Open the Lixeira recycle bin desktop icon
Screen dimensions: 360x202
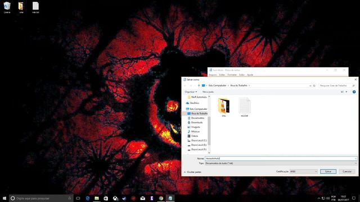(7, 7)
